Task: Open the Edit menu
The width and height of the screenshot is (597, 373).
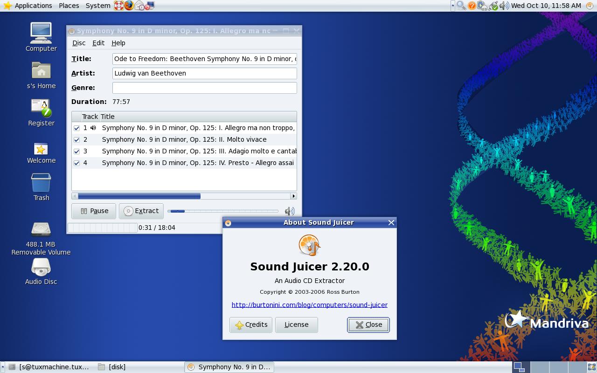Action: (98, 43)
